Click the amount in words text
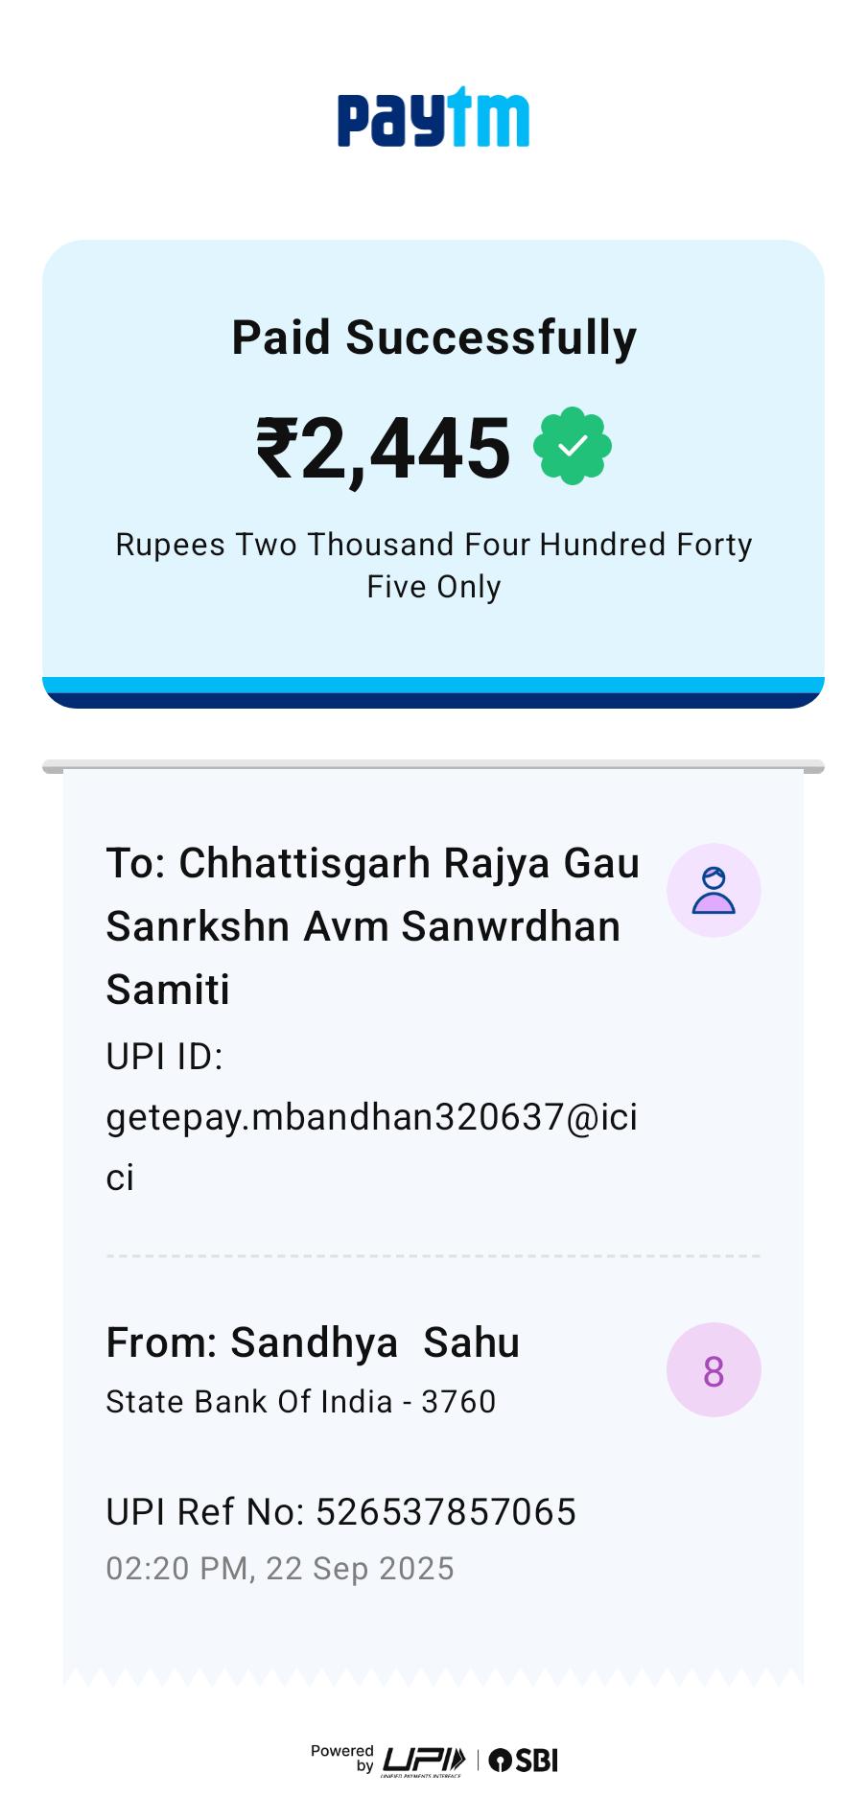Viewport: 867px width, 1820px height. click(433, 565)
